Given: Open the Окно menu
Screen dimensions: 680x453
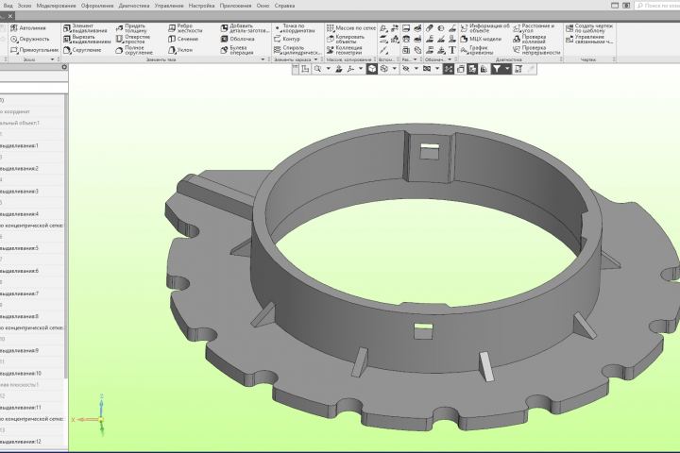Looking at the screenshot, I should coord(263,6).
